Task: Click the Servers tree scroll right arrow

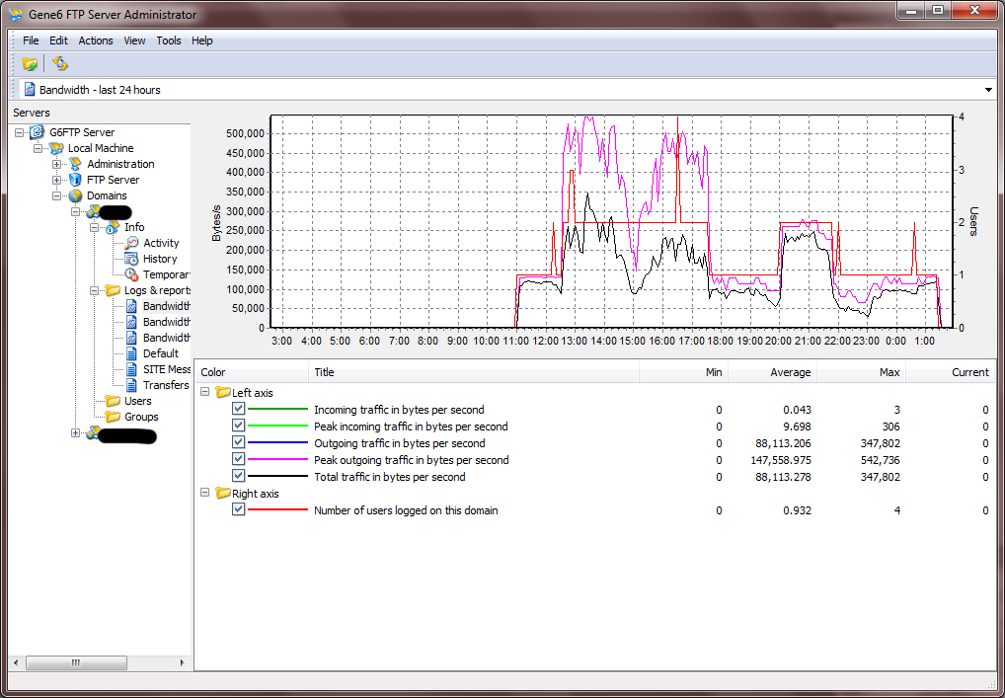Action: click(182, 662)
